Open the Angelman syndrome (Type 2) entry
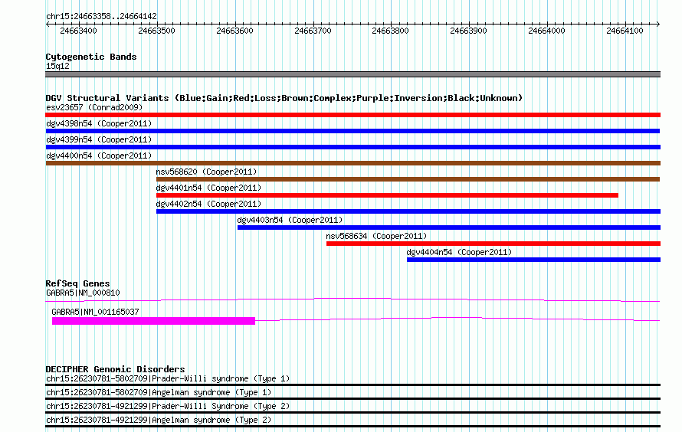 [159, 421]
